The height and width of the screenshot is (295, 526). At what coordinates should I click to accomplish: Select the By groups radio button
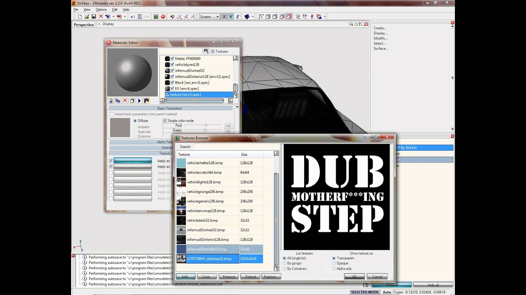click(284, 263)
